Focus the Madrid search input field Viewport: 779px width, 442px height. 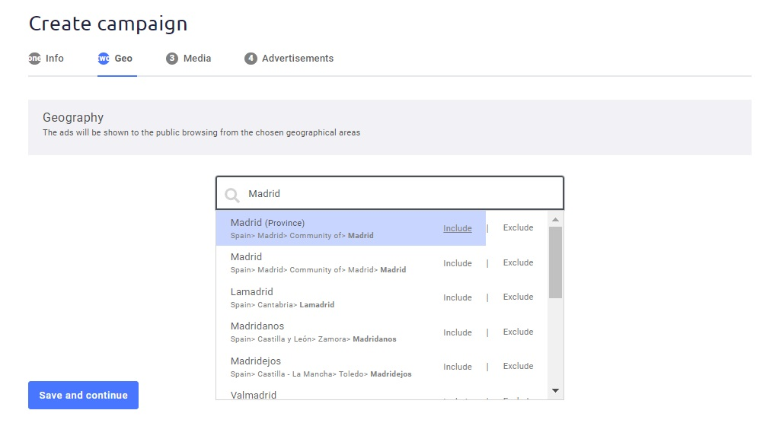pyautogui.click(x=390, y=193)
